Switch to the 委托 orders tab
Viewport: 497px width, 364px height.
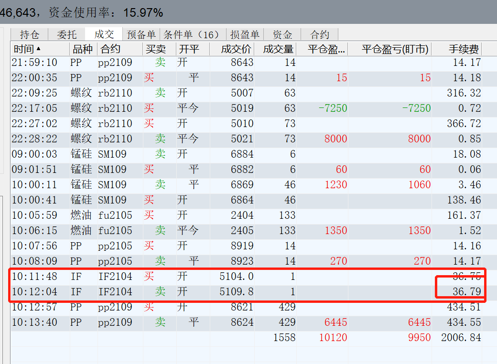(66, 34)
